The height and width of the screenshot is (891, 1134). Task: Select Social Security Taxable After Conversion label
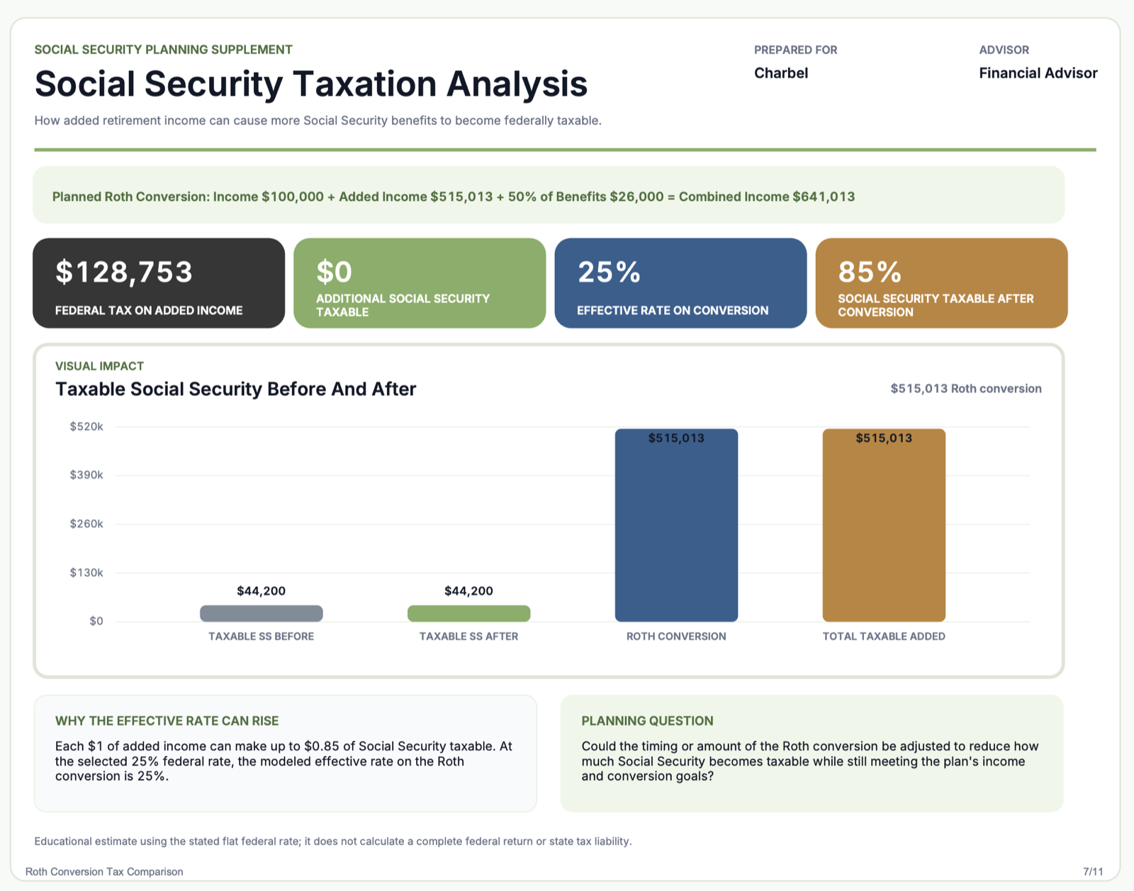(936, 305)
